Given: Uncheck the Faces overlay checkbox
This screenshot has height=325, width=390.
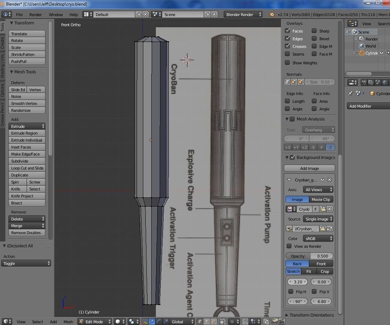Looking at the screenshot, I should 288,31.
